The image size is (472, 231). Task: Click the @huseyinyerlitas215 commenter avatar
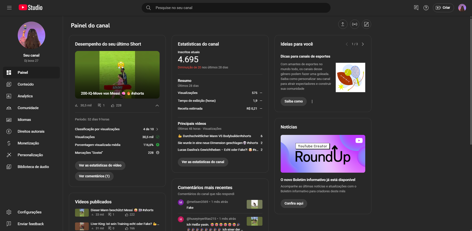click(181, 219)
